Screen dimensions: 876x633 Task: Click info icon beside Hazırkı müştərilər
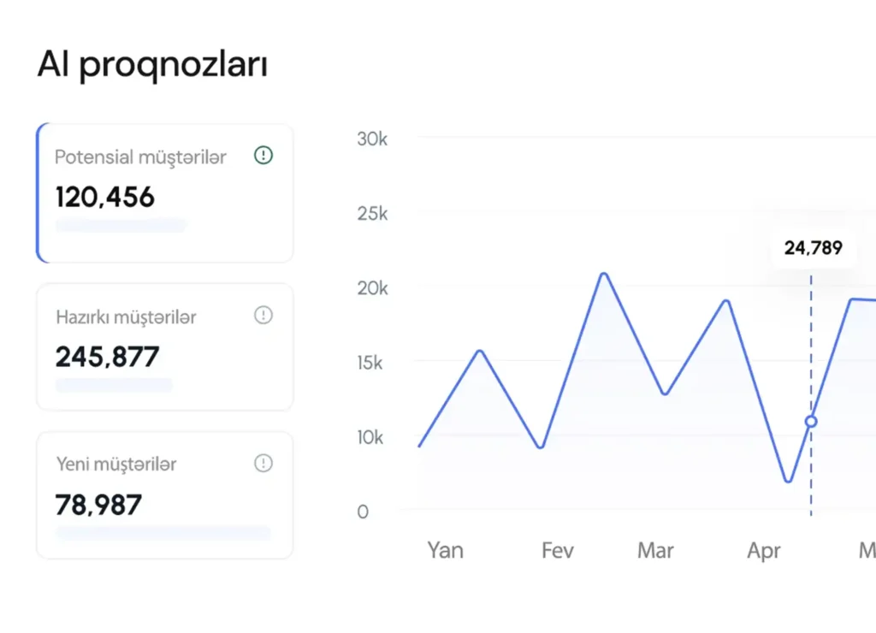(263, 316)
